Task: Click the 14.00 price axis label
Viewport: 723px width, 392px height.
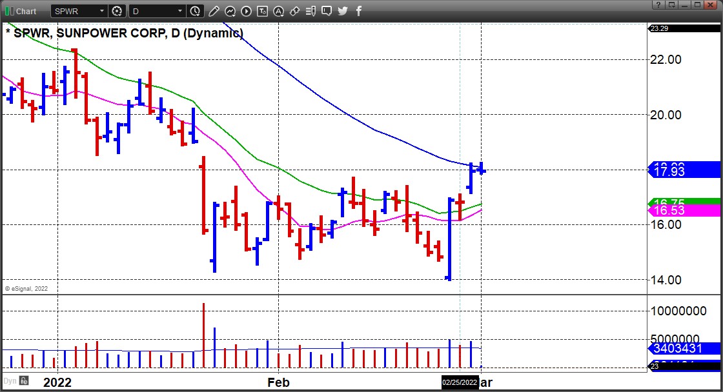Action: [666, 280]
